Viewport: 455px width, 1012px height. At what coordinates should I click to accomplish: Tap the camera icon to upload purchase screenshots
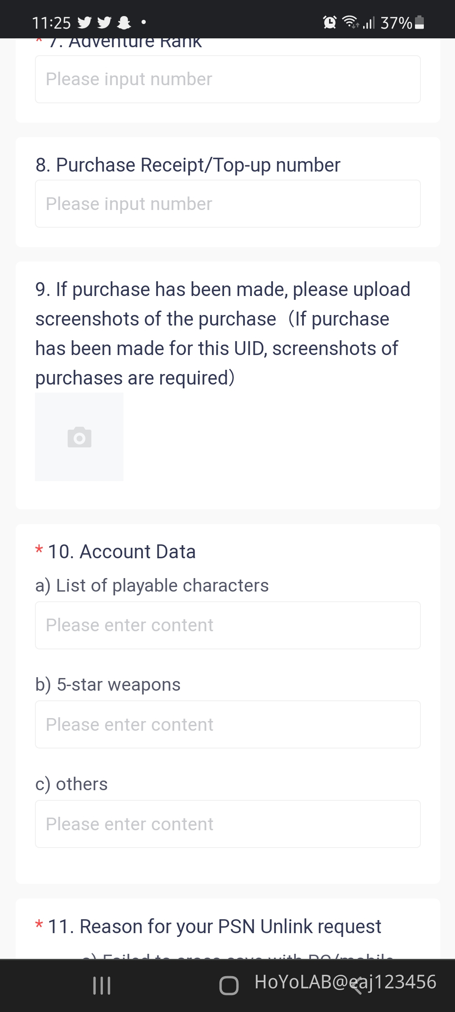(x=79, y=437)
